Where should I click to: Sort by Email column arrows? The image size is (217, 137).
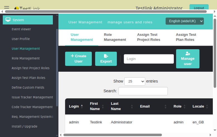[166, 106]
